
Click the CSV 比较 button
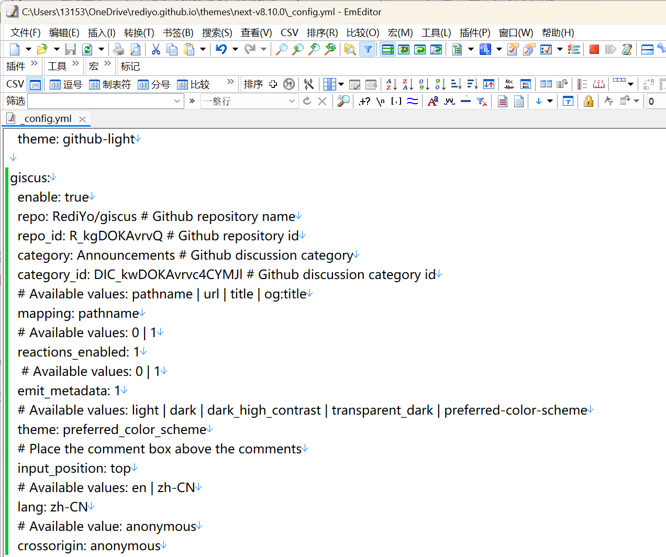pyautogui.click(x=193, y=84)
